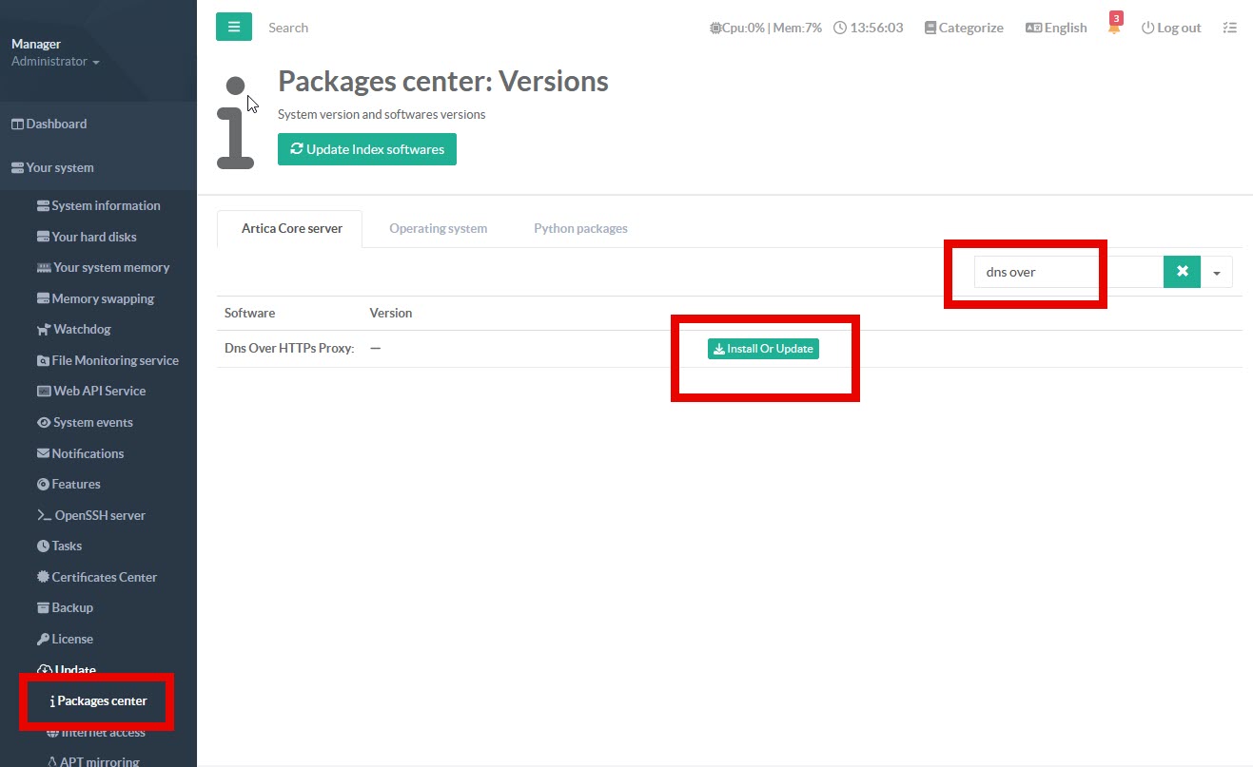Screen dimensions: 1253x767
Task: Click the hamburger menu toggle button
Action: (x=234, y=27)
